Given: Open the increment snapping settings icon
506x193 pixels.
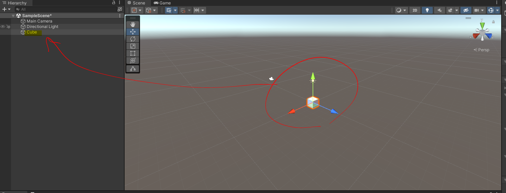Looking at the screenshot, I should [197, 10].
